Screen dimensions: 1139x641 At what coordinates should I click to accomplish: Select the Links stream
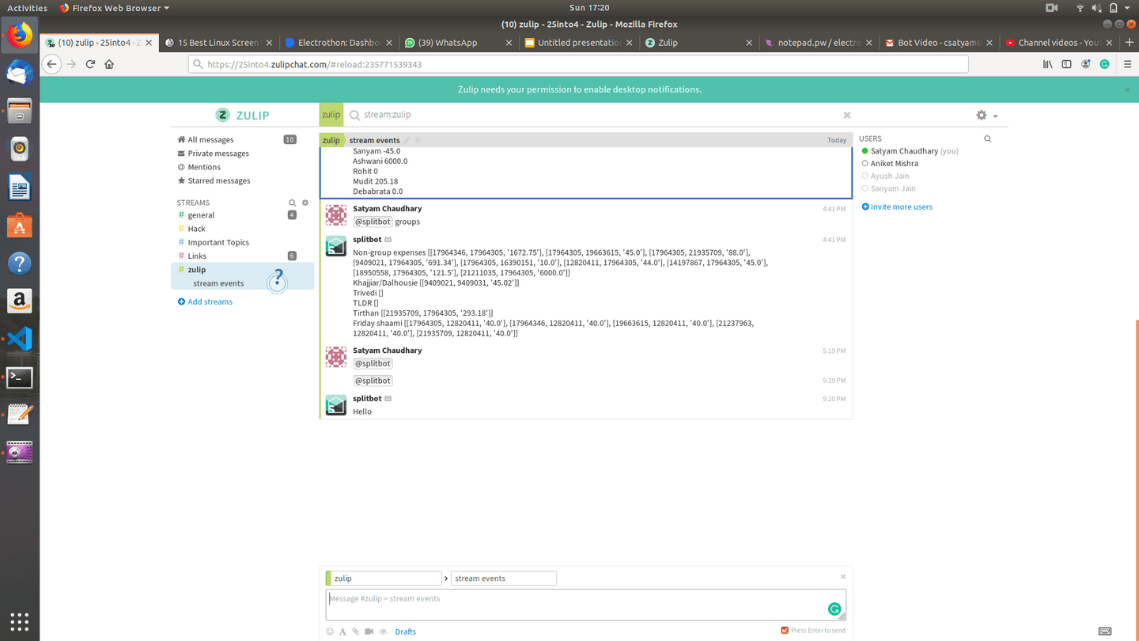[x=197, y=256]
